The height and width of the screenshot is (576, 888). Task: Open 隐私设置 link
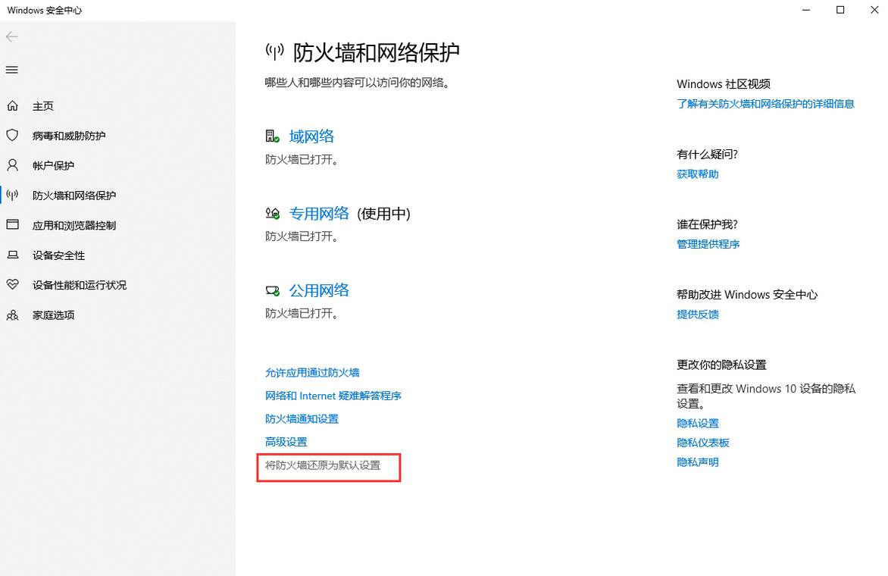point(698,423)
